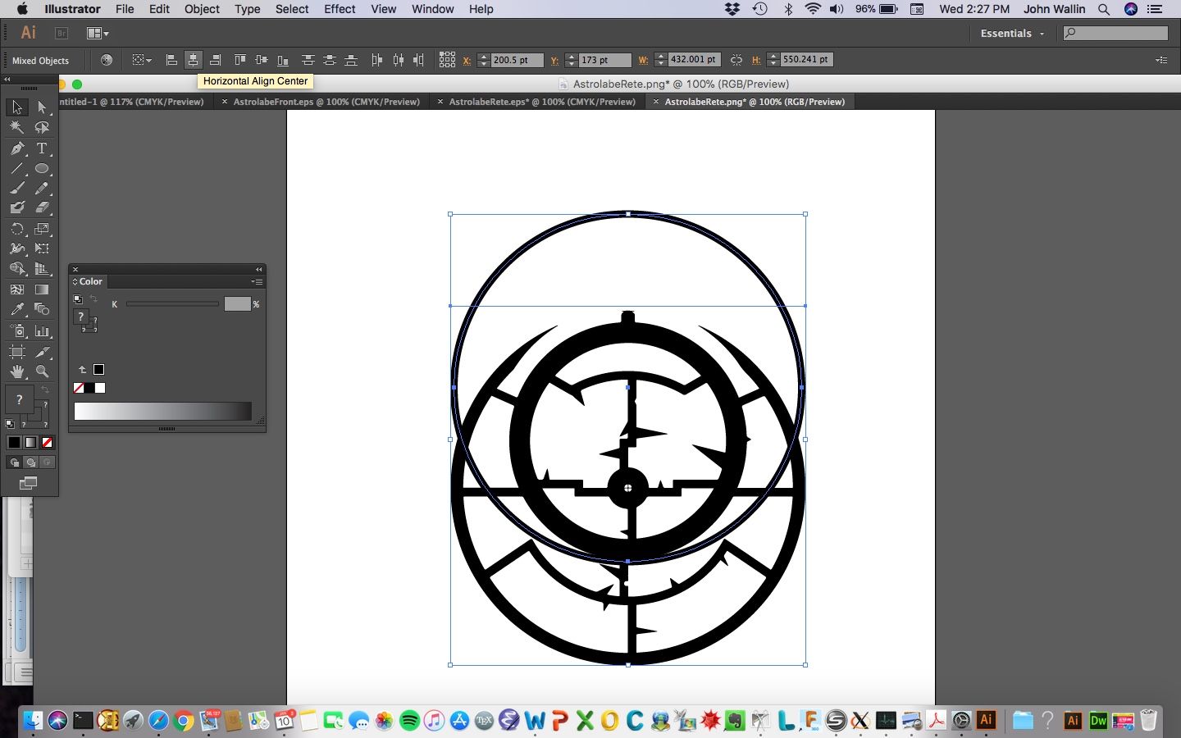Open Recolor Artwork color wheel

(x=107, y=60)
